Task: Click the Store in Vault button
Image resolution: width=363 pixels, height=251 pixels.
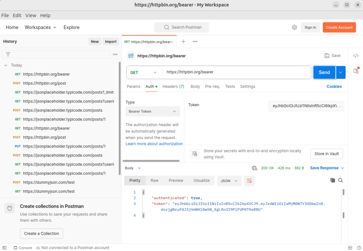Action: coord(326,154)
